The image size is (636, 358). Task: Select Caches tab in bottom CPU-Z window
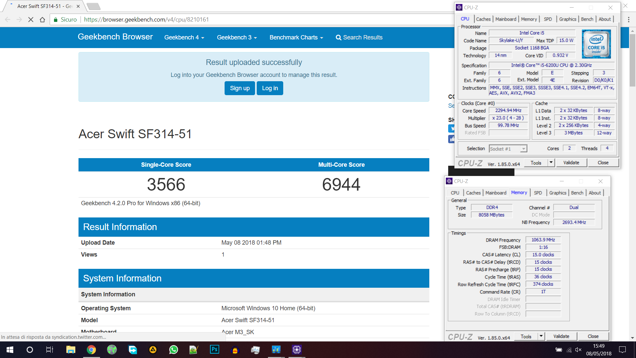473,193
